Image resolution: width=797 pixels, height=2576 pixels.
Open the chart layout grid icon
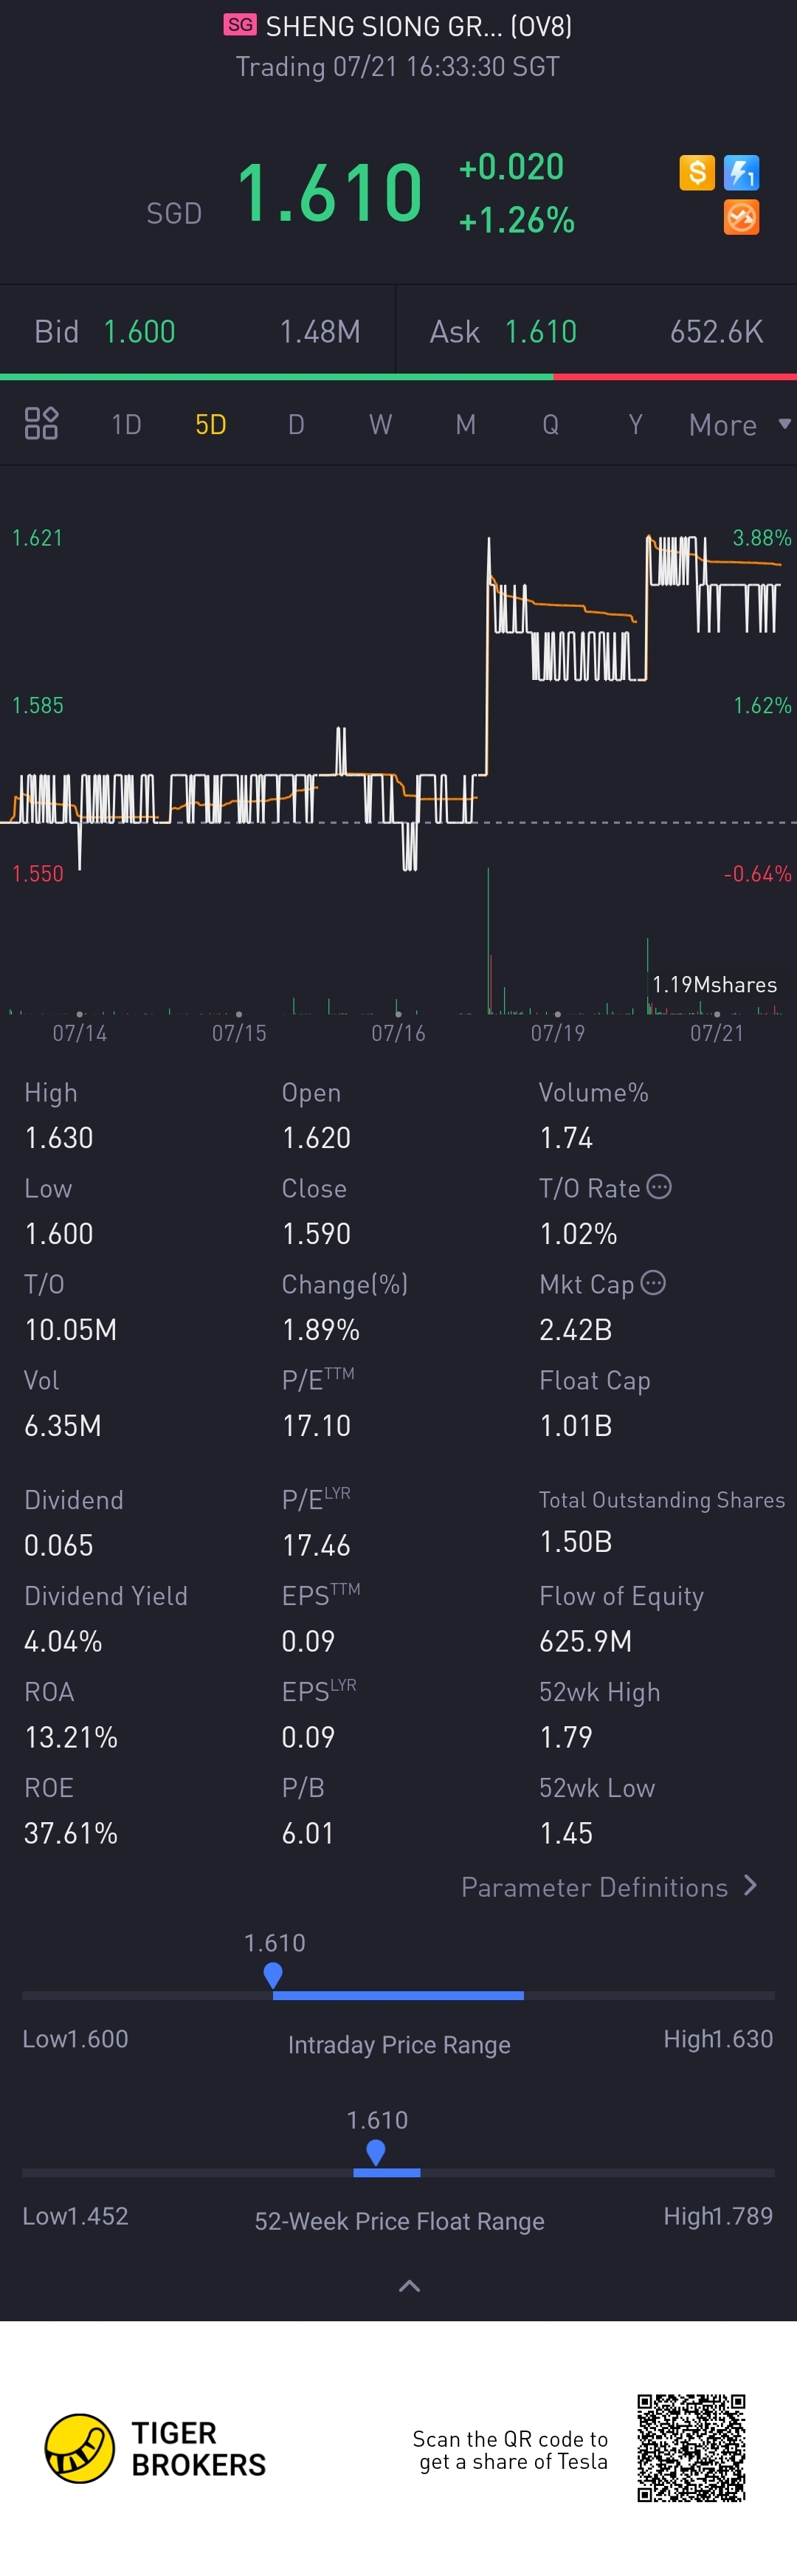(x=41, y=423)
